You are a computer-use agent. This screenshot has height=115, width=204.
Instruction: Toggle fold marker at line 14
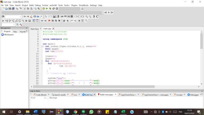click(42, 64)
